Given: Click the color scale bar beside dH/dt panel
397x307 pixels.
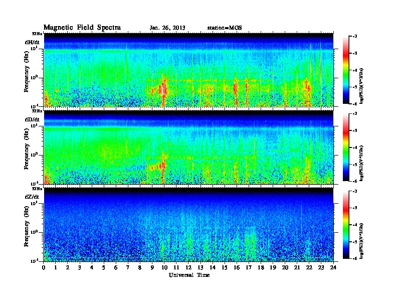Looking at the screenshot, I should pos(346,70).
